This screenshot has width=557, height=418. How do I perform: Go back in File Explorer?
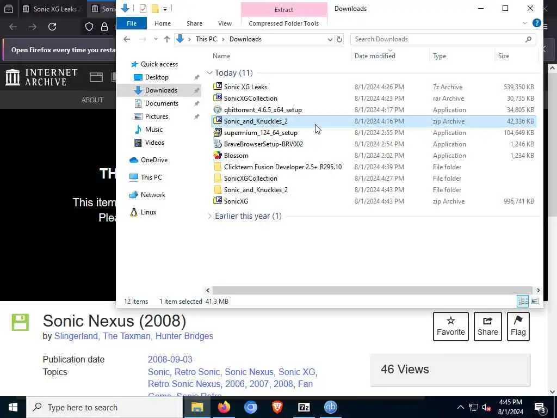click(127, 39)
